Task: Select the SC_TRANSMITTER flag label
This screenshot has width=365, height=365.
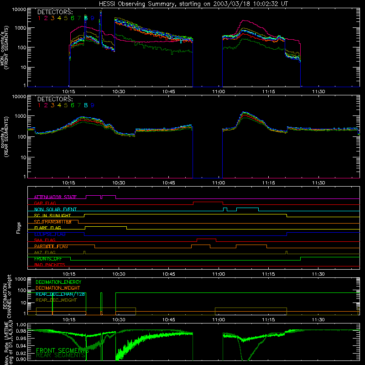Action: click(53, 222)
